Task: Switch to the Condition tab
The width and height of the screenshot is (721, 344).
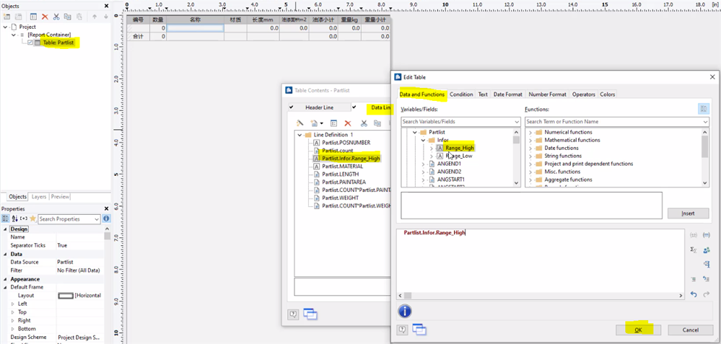Action: (x=461, y=94)
